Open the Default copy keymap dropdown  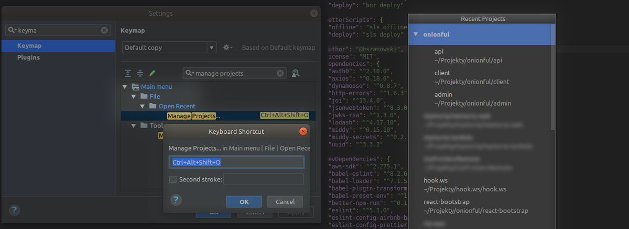pyautogui.click(x=170, y=48)
